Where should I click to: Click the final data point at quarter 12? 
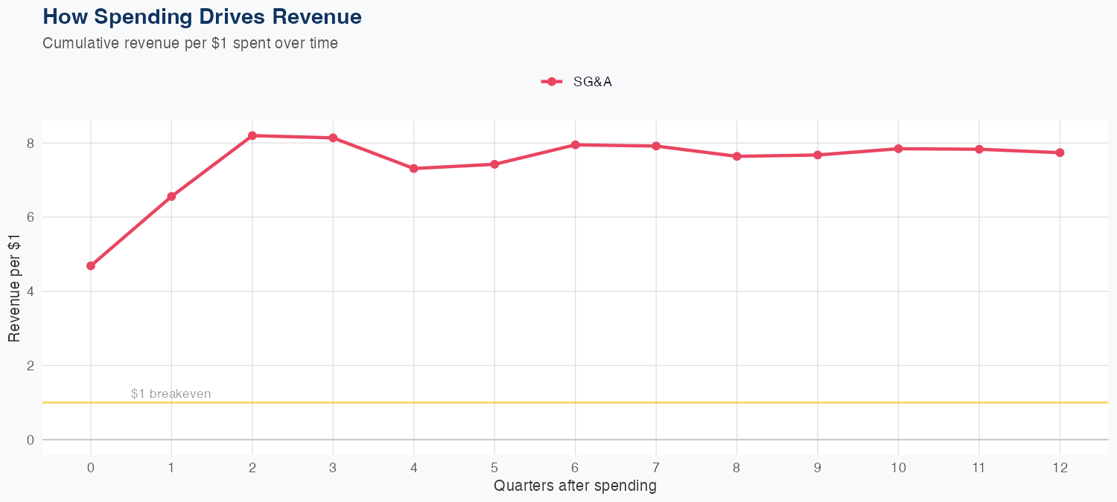1060,152
